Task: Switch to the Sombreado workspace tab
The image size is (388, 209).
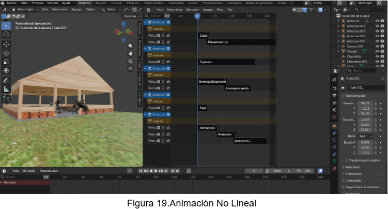Action: (176, 3)
